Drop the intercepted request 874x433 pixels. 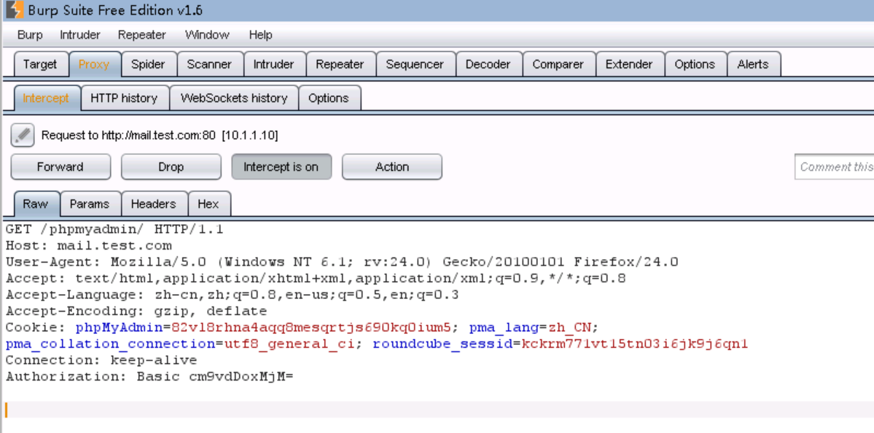pos(171,167)
